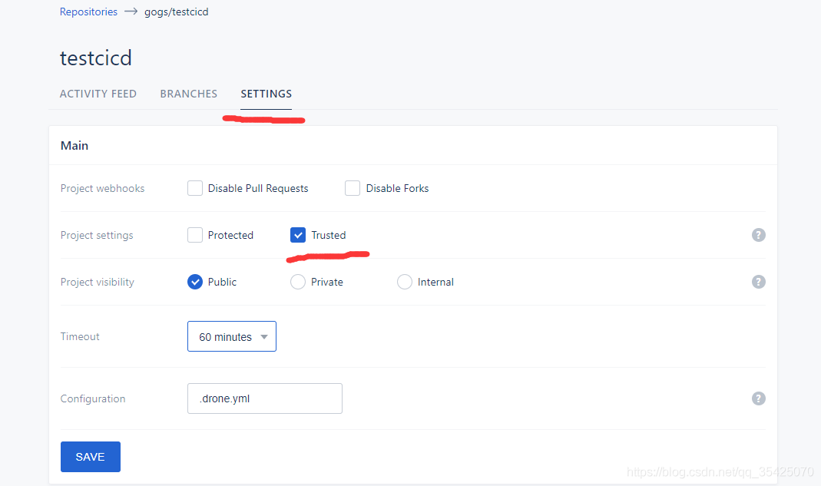Tick the Protected checkbox
821x486 pixels.
(x=195, y=235)
